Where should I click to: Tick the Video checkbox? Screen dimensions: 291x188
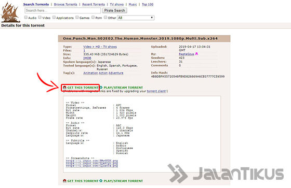click(39, 18)
